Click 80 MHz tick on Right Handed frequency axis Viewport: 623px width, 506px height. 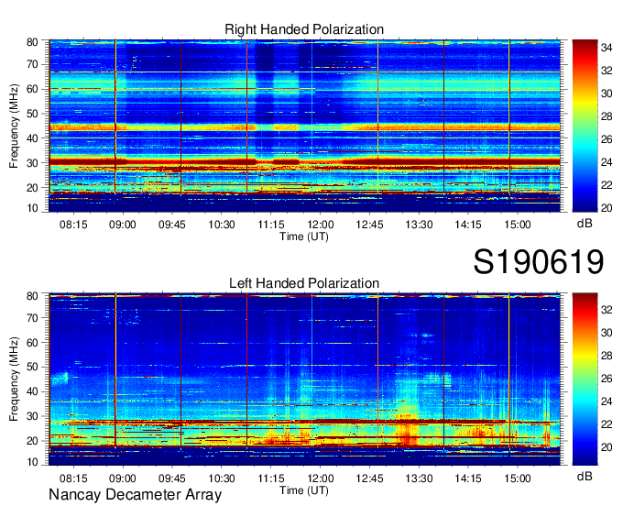tap(32, 42)
